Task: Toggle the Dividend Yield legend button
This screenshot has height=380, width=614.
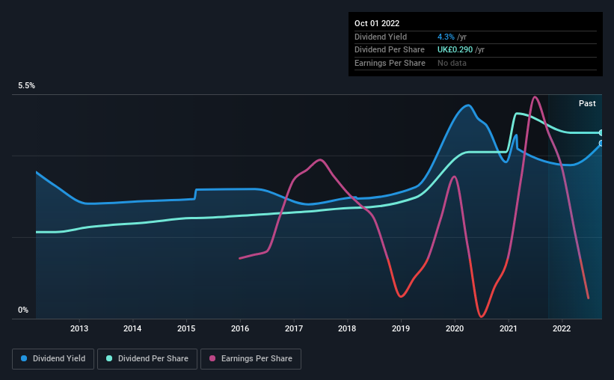Action: tap(53, 359)
